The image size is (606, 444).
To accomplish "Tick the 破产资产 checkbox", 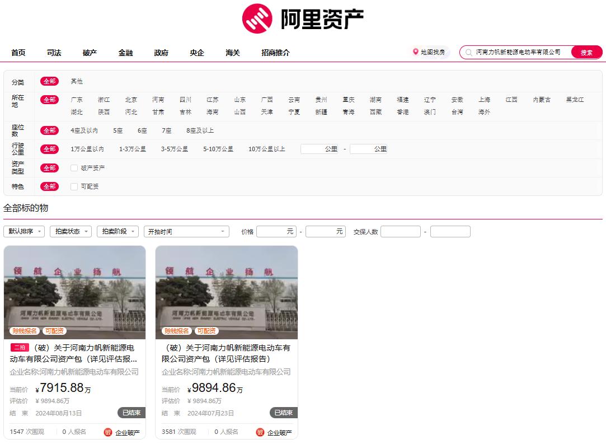I will coord(74,168).
